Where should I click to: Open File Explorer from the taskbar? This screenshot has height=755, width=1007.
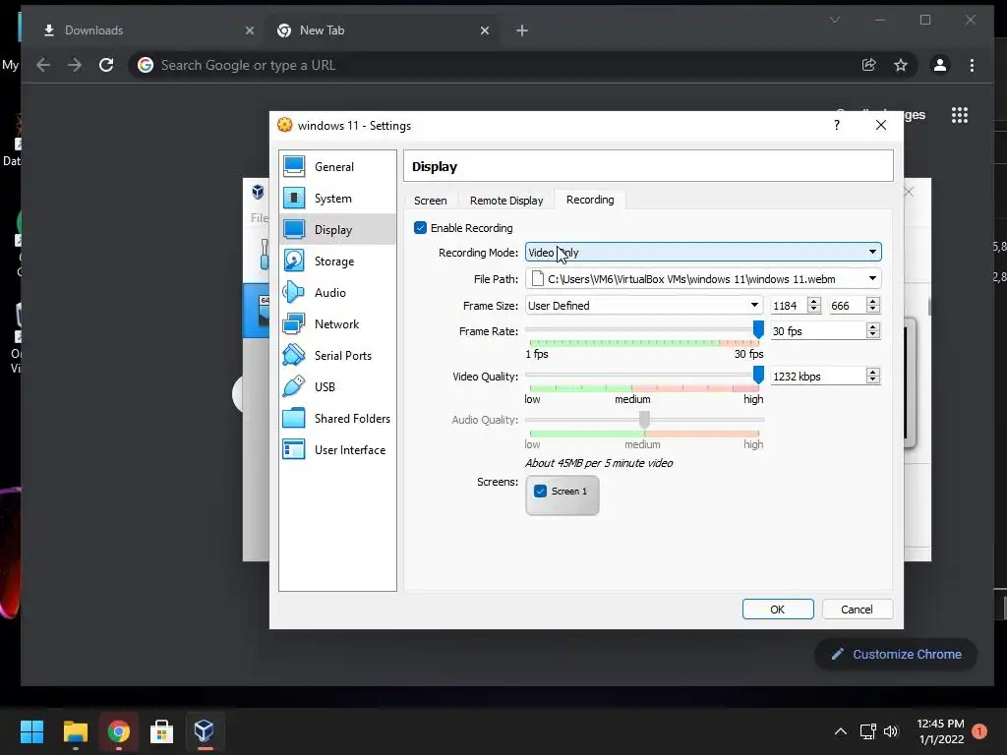pos(75,731)
